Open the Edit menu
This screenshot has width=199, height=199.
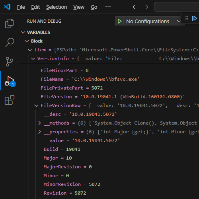[x=35, y=7]
